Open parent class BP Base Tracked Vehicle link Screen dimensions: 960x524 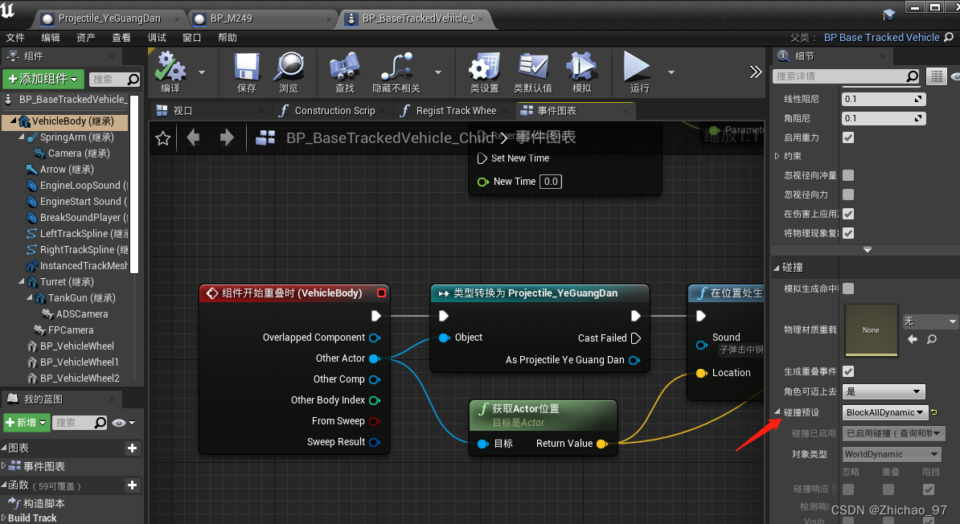881,37
